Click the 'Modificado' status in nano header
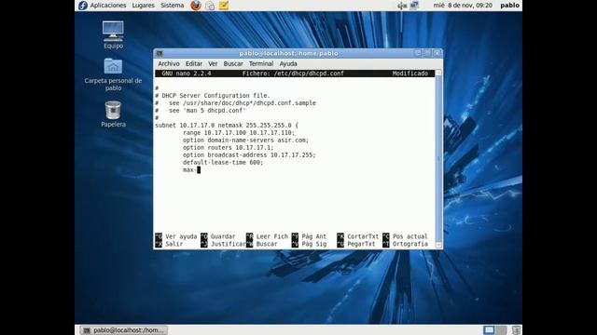 pyautogui.click(x=410, y=74)
